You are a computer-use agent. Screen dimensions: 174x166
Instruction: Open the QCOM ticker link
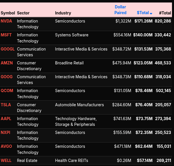click(x=7, y=91)
